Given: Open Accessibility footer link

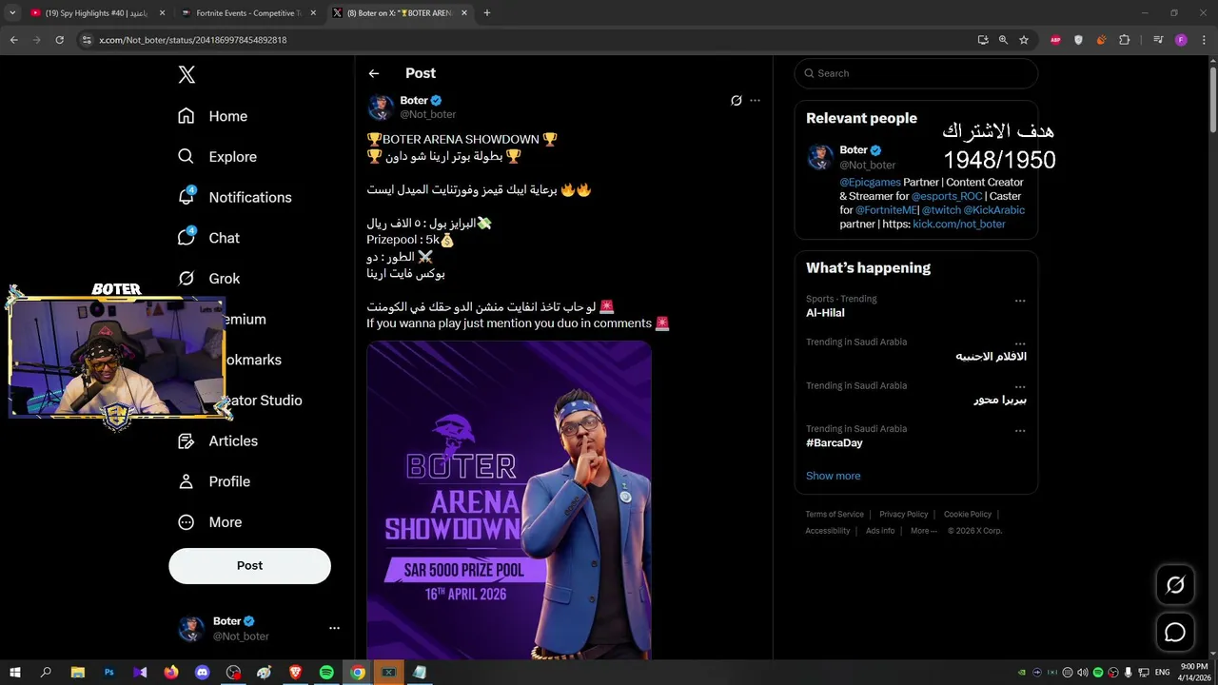Looking at the screenshot, I should pos(827,531).
